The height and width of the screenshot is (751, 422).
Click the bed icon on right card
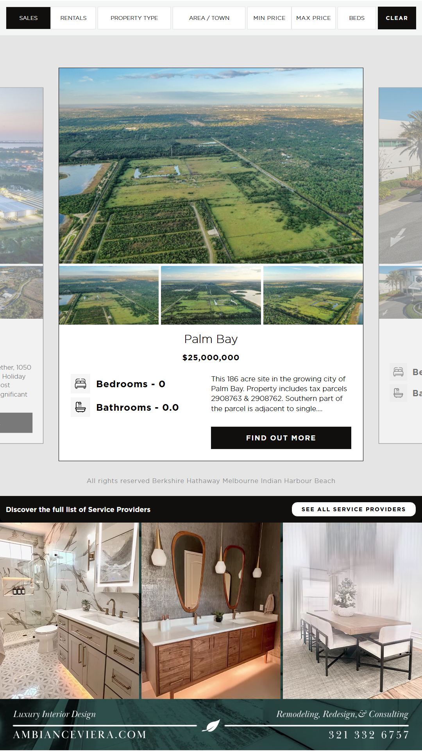coord(399,372)
